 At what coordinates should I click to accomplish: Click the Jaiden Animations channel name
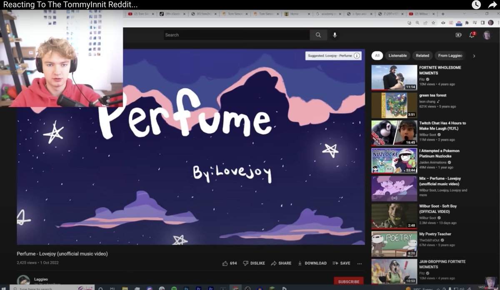click(x=433, y=162)
